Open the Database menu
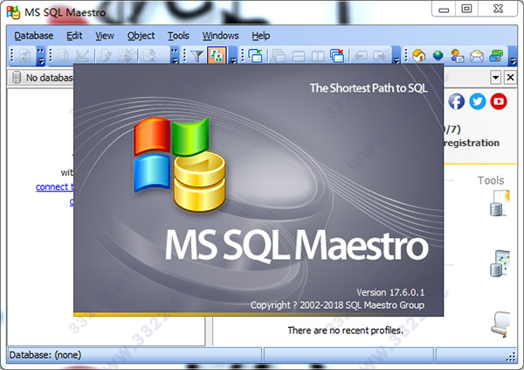The image size is (524, 370). click(x=34, y=36)
